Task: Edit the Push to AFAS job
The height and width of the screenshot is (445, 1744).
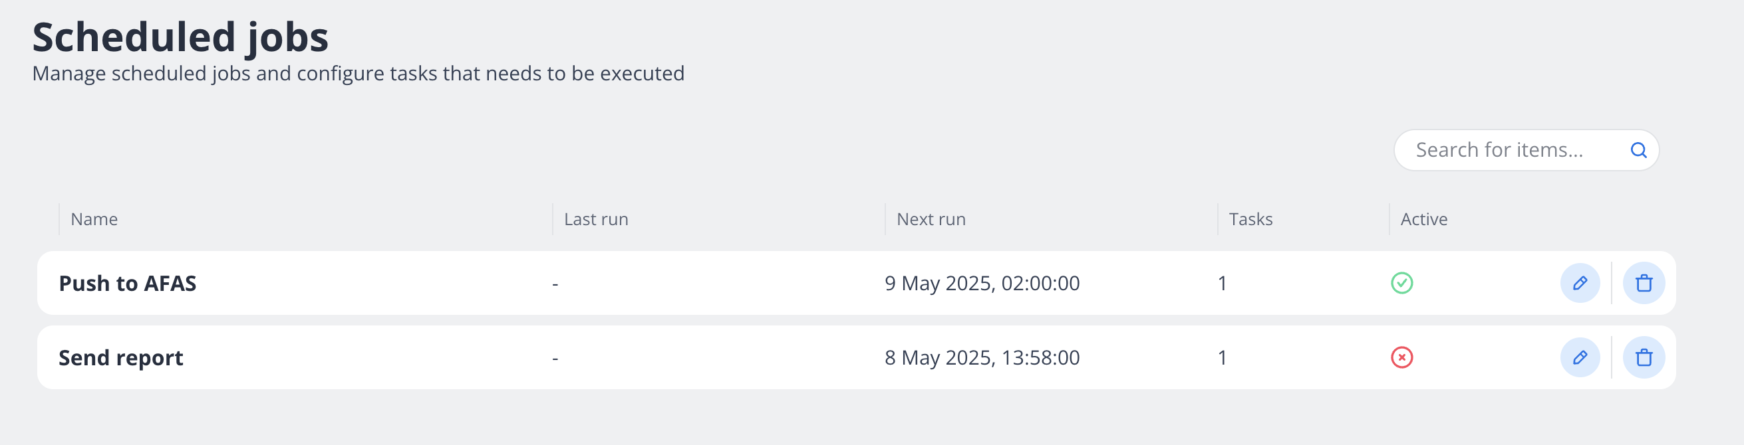Action: tap(1580, 283)
